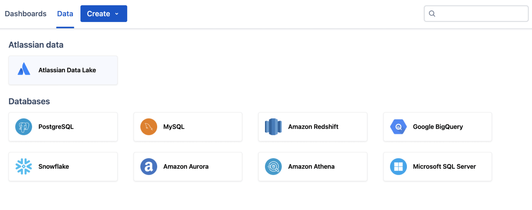Open the Microsoft SQL Server card
Viewport: 532px width, 210px height.
click(x=437, y=166)
